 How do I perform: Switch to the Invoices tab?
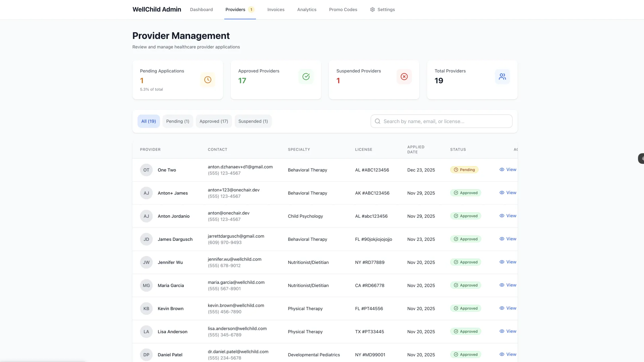click(276, 10)
